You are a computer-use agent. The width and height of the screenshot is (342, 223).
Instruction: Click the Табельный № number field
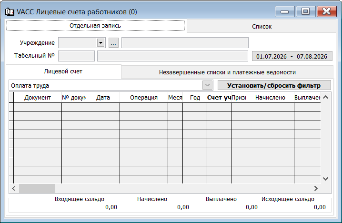point(76,56)
